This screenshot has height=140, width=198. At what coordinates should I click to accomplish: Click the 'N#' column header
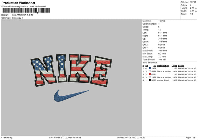click(x=147, y=66)
